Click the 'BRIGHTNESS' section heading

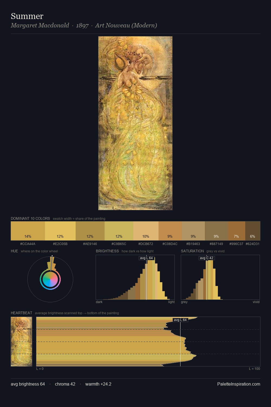tap(107, 251)
